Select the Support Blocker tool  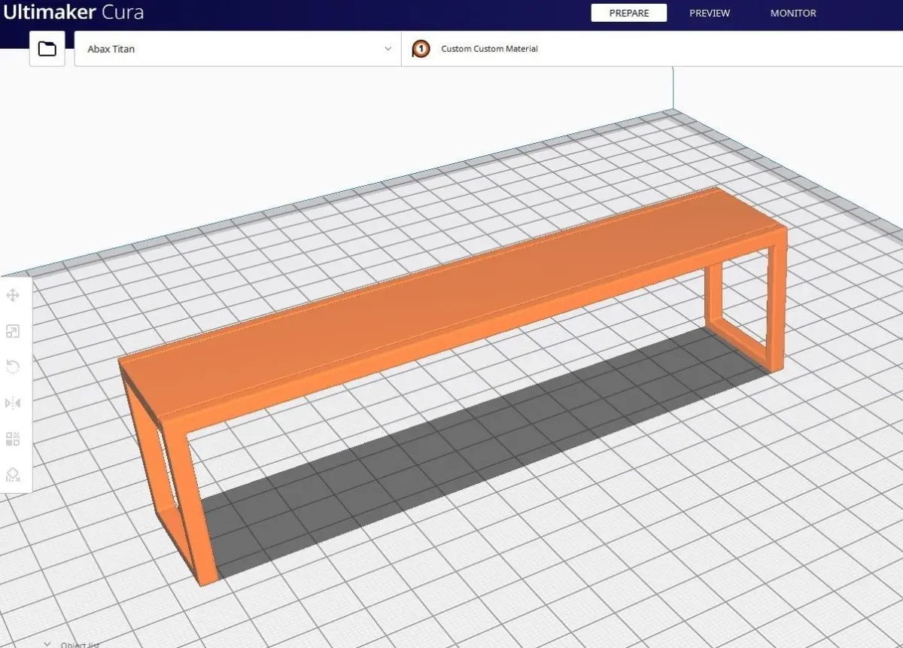(x=13, y=475)
